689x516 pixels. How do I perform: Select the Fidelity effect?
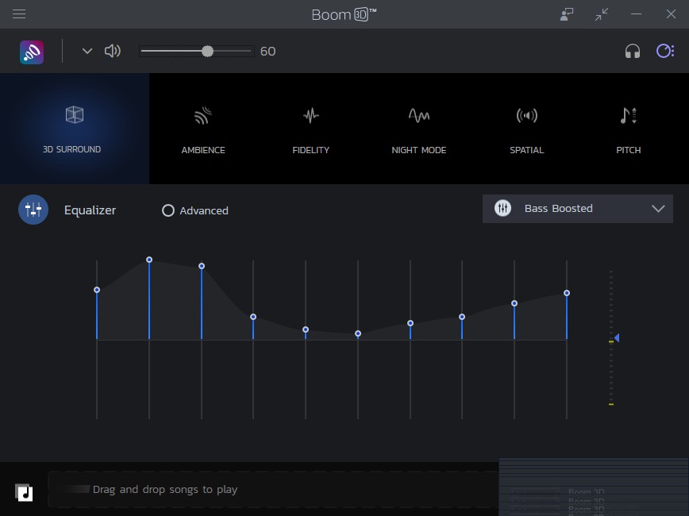(x=310, y=129)
